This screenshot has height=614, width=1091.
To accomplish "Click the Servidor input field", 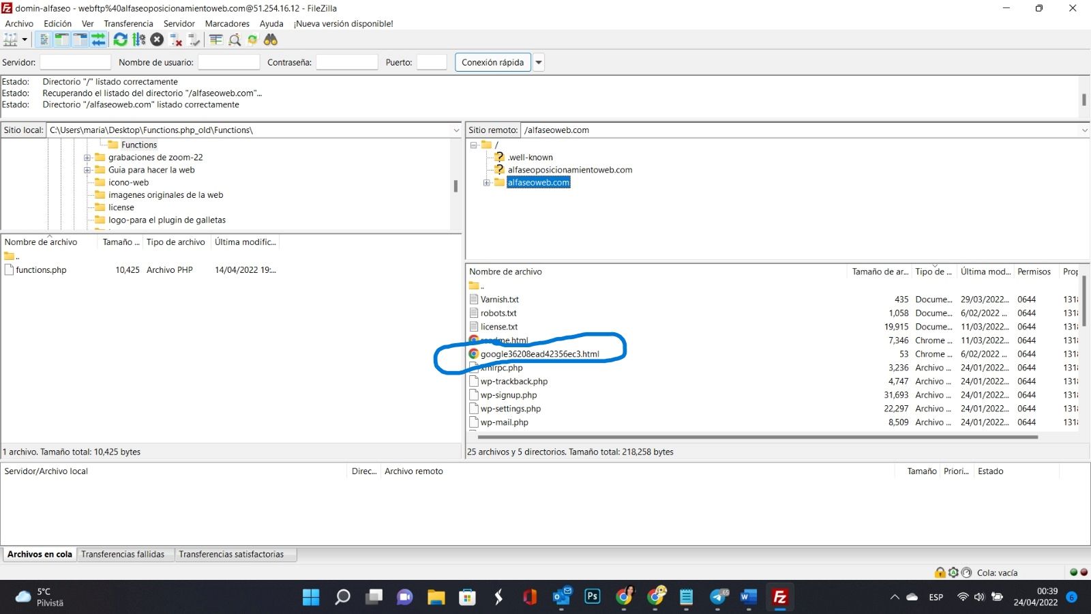I will (75, 62).
